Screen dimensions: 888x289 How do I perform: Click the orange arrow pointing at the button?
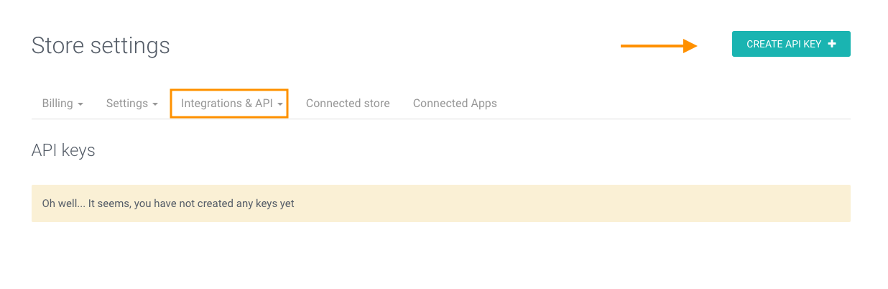click(x=659, y=46)
